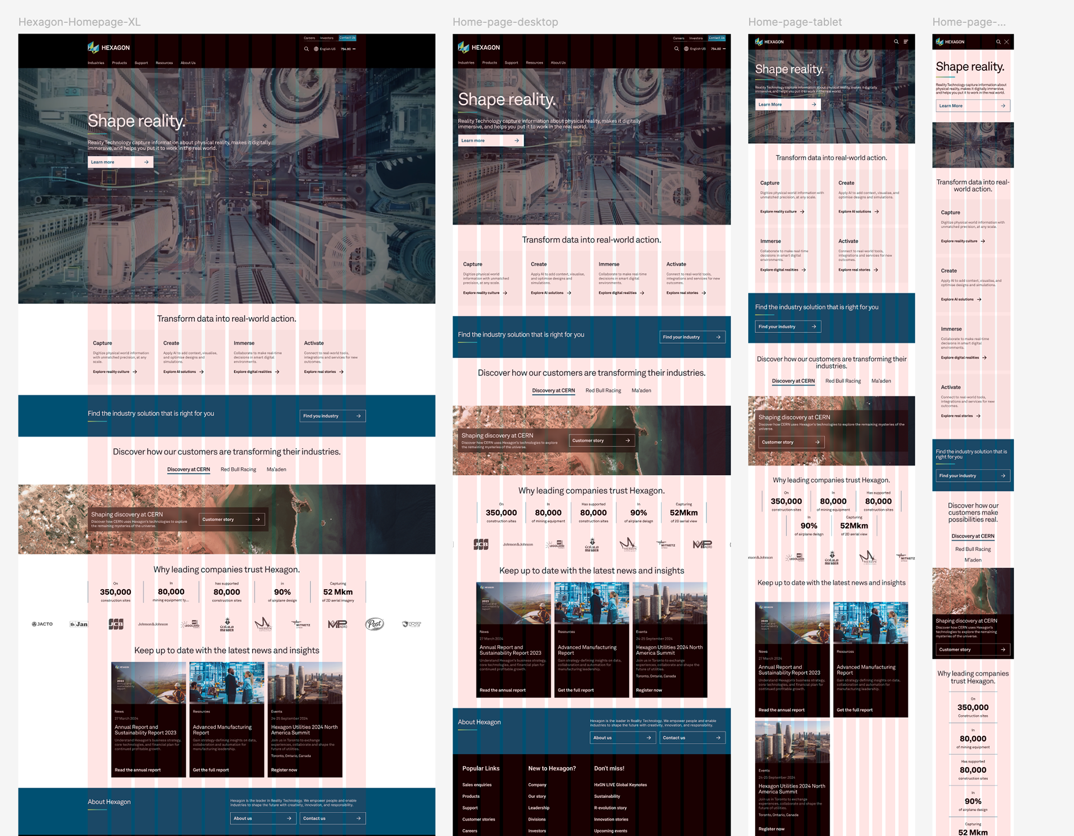Image resolution: width=1074 pixels, height=836 pixels.
Task: Click arrow beside Explore AI solutions in desktop frame
Action: tap(569, 293)
